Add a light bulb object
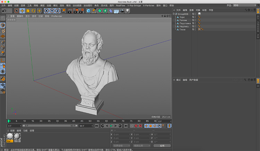This screenshot has width=260, height=151. 127,11
